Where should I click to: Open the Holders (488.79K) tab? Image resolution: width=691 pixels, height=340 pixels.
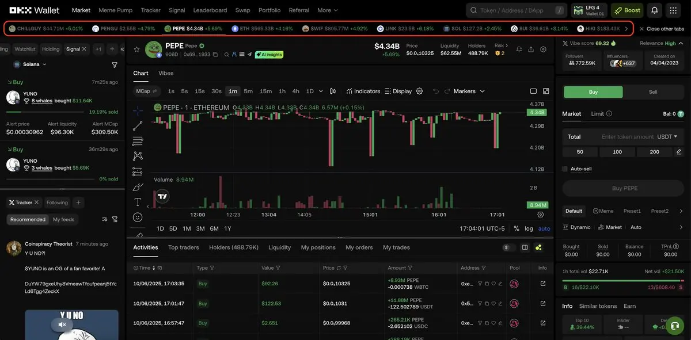pos(234,247)
